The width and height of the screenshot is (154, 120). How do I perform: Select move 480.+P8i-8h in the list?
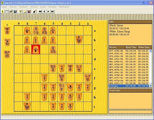[129, 59]
